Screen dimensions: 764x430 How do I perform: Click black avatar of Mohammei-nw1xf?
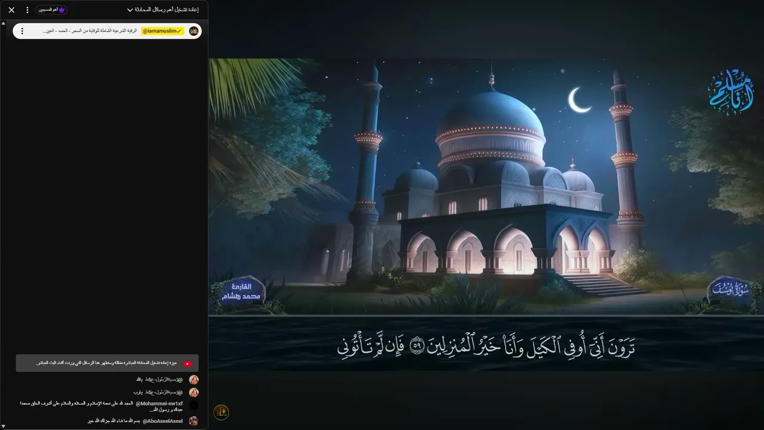point(193,406)
